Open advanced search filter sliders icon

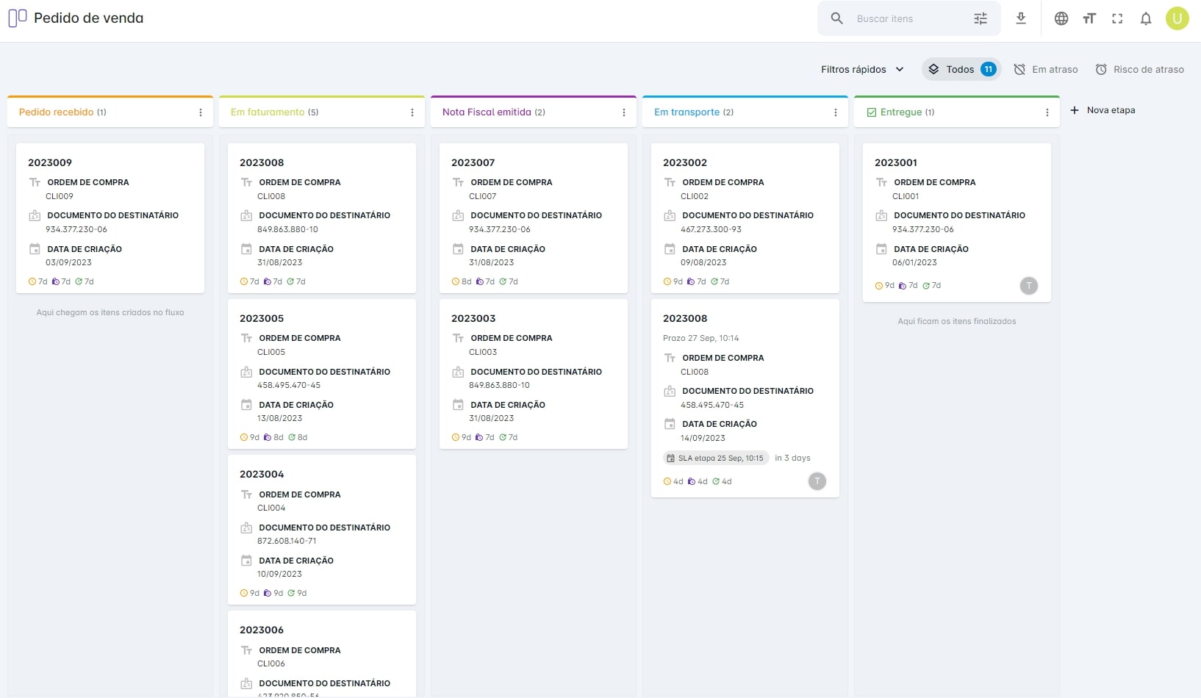980,18
